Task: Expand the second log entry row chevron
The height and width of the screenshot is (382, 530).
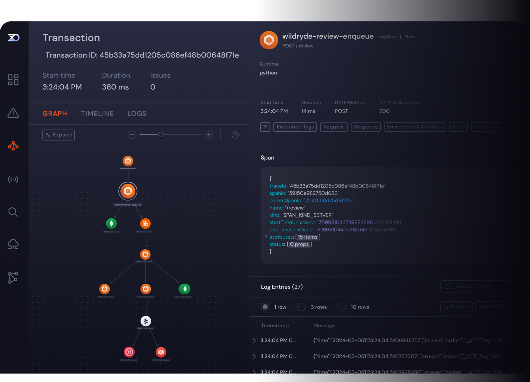Action: (254, 356)
